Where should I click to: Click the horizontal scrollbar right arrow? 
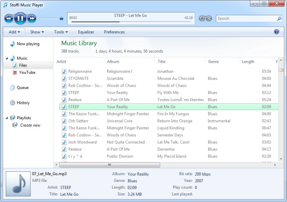275,165
